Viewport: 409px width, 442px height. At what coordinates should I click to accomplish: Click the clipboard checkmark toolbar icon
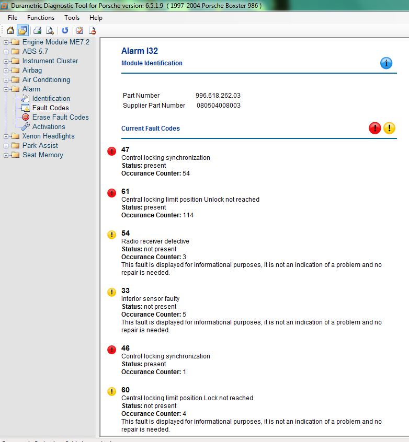pyautogui.click(x=79, y=30)
